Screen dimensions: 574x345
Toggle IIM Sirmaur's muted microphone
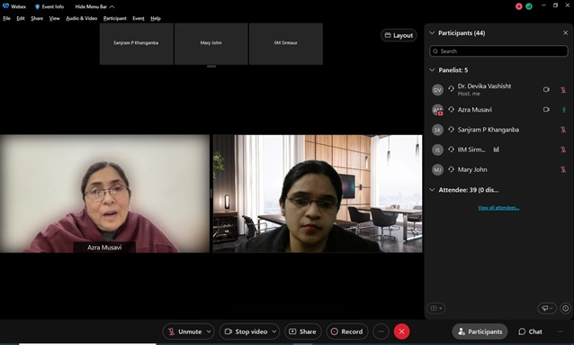(x=563, y=150)
